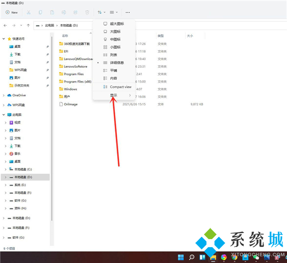
Task: Click the New button in toolbar
Action: coord(11,12)
